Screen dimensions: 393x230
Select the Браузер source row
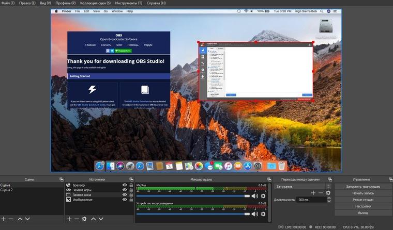99,185
